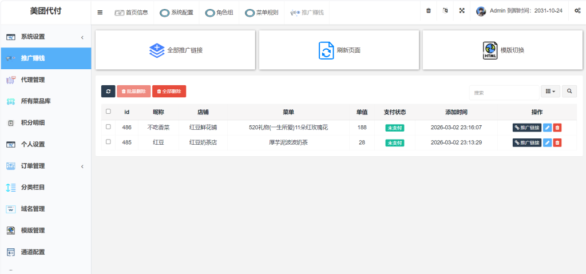
Task: Click the price value 188
Action: pos(362,128)
